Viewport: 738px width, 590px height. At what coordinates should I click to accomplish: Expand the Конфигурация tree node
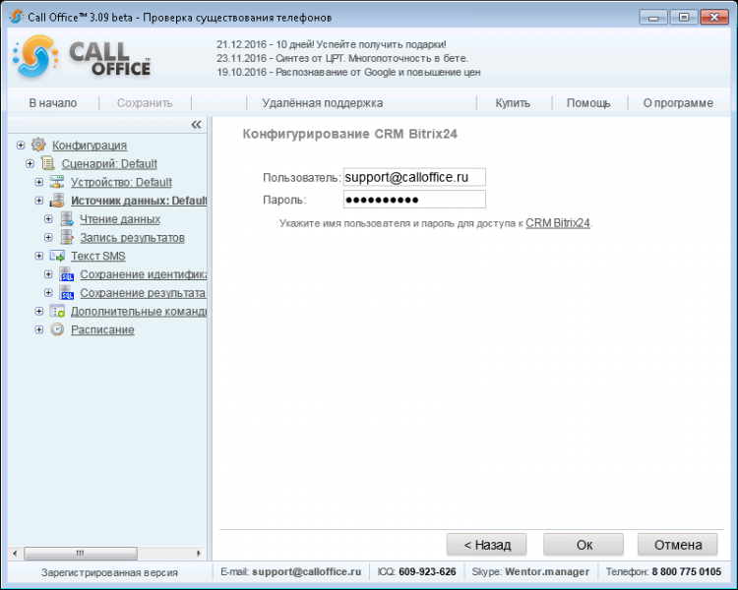21,145
